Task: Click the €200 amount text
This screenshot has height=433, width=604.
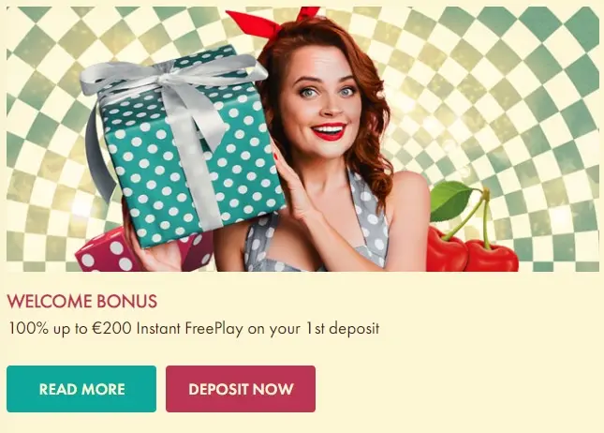Action: tap(112, 328)
